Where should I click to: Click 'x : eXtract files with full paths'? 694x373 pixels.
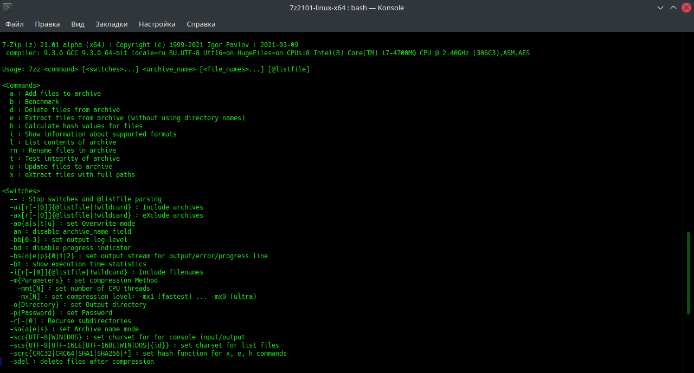[73, 175]
